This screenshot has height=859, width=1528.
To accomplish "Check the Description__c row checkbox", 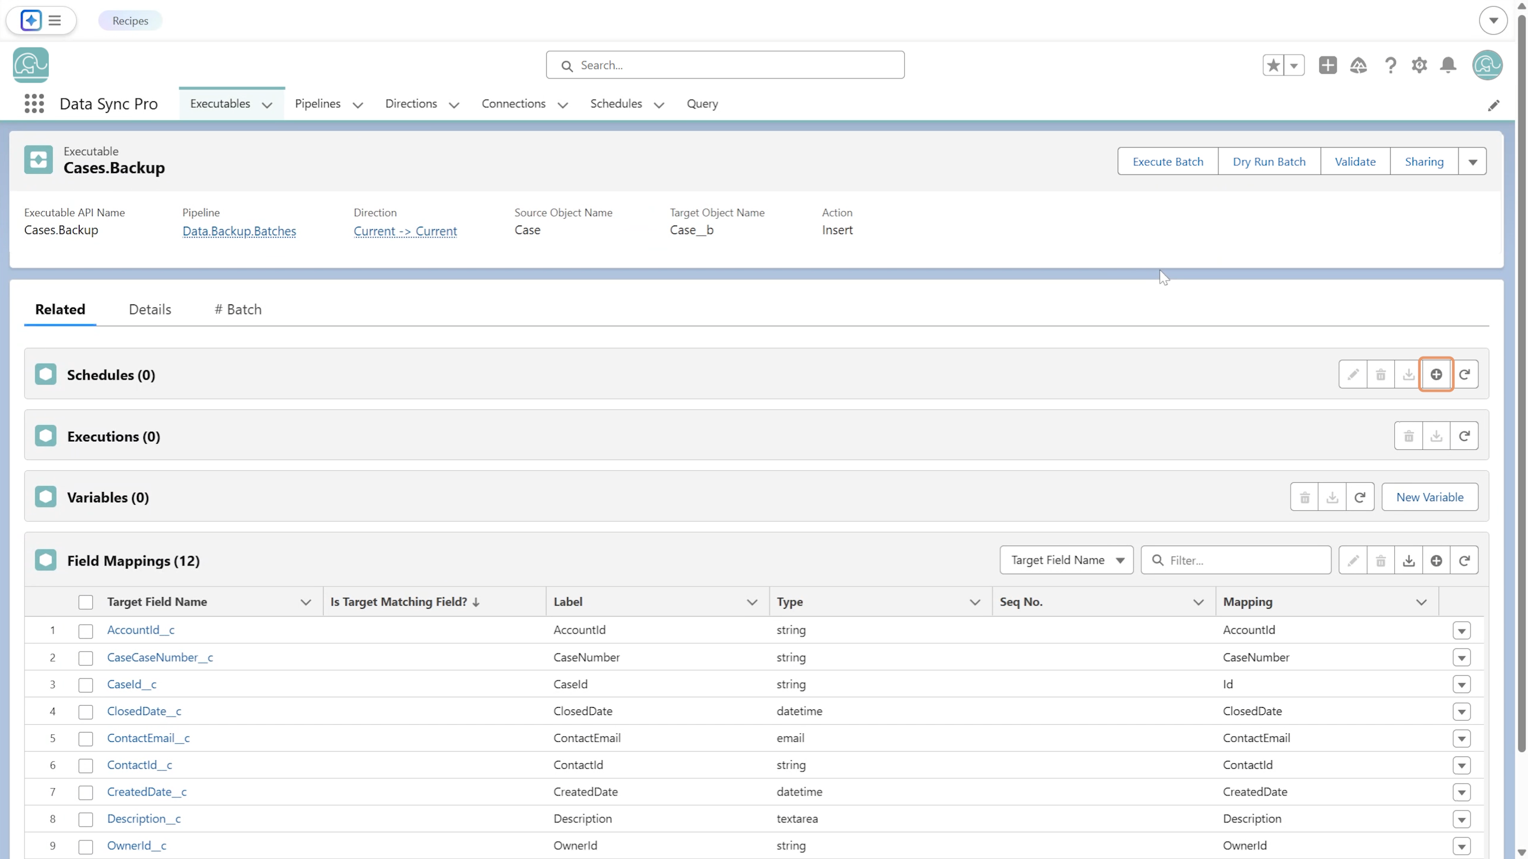I will tap(86, 819).
